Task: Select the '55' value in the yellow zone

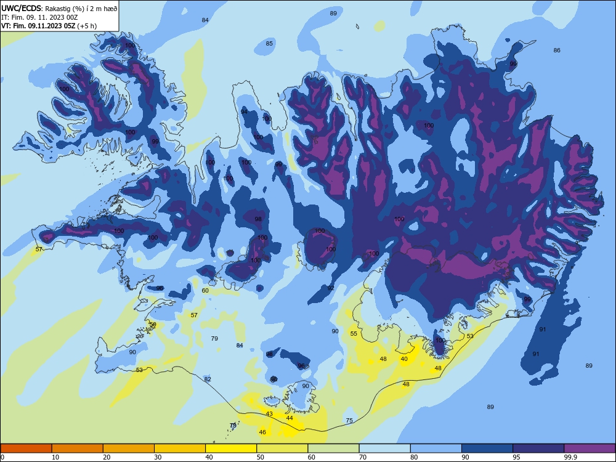Action: (354, 333)
